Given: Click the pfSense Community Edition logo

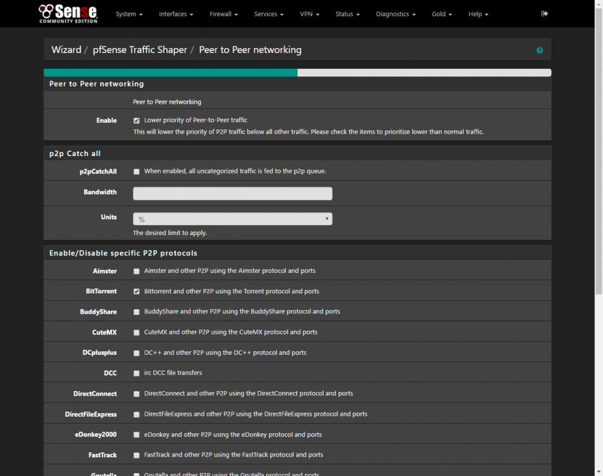Looking at the screenshot, I should [68, 14].
